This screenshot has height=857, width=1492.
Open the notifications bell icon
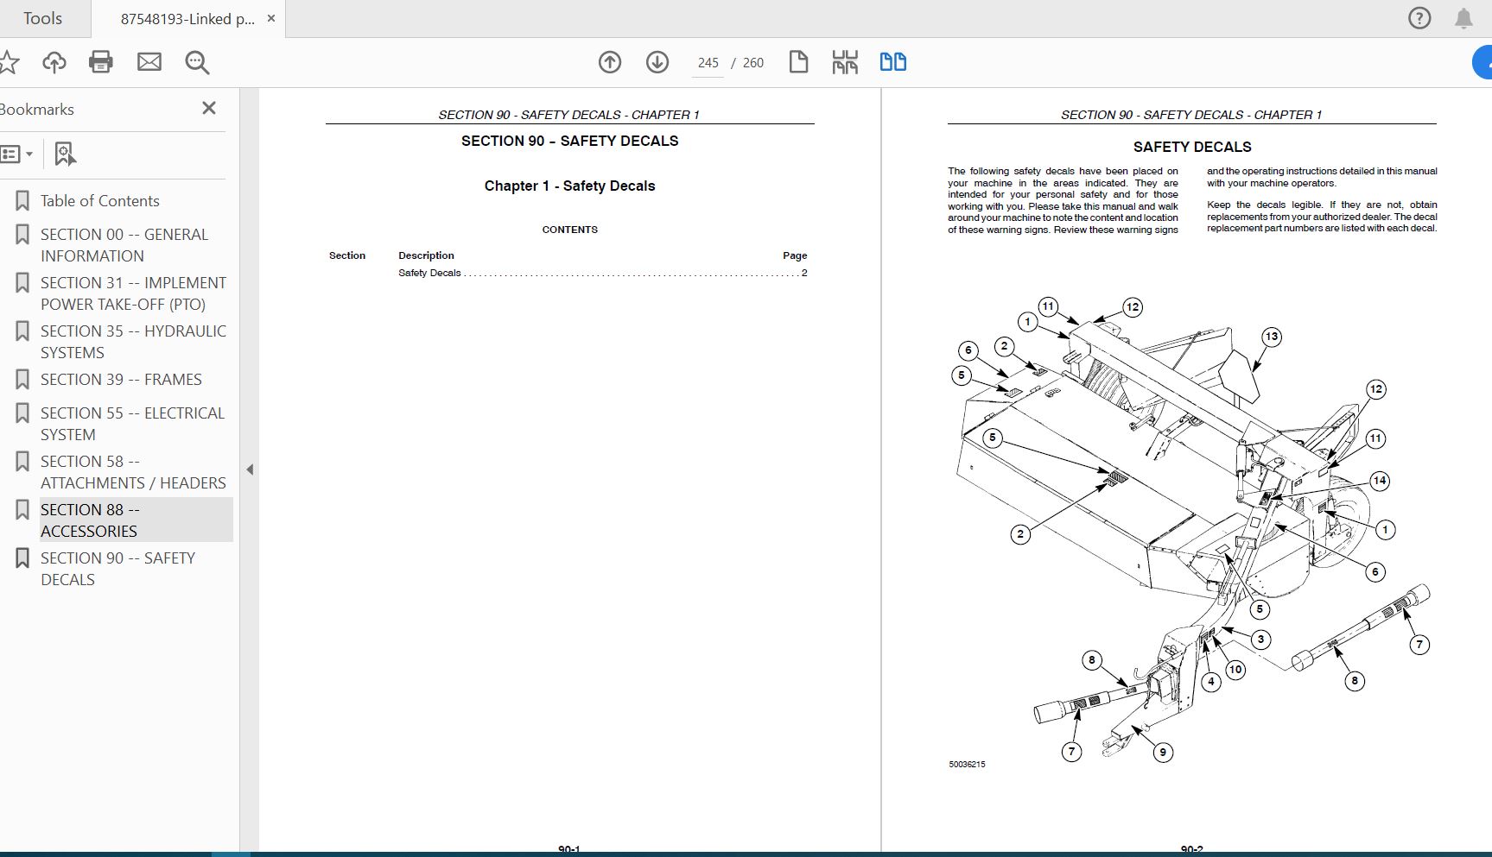[x=1463, y=19]
